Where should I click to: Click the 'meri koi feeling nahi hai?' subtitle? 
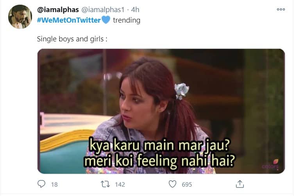159,161
